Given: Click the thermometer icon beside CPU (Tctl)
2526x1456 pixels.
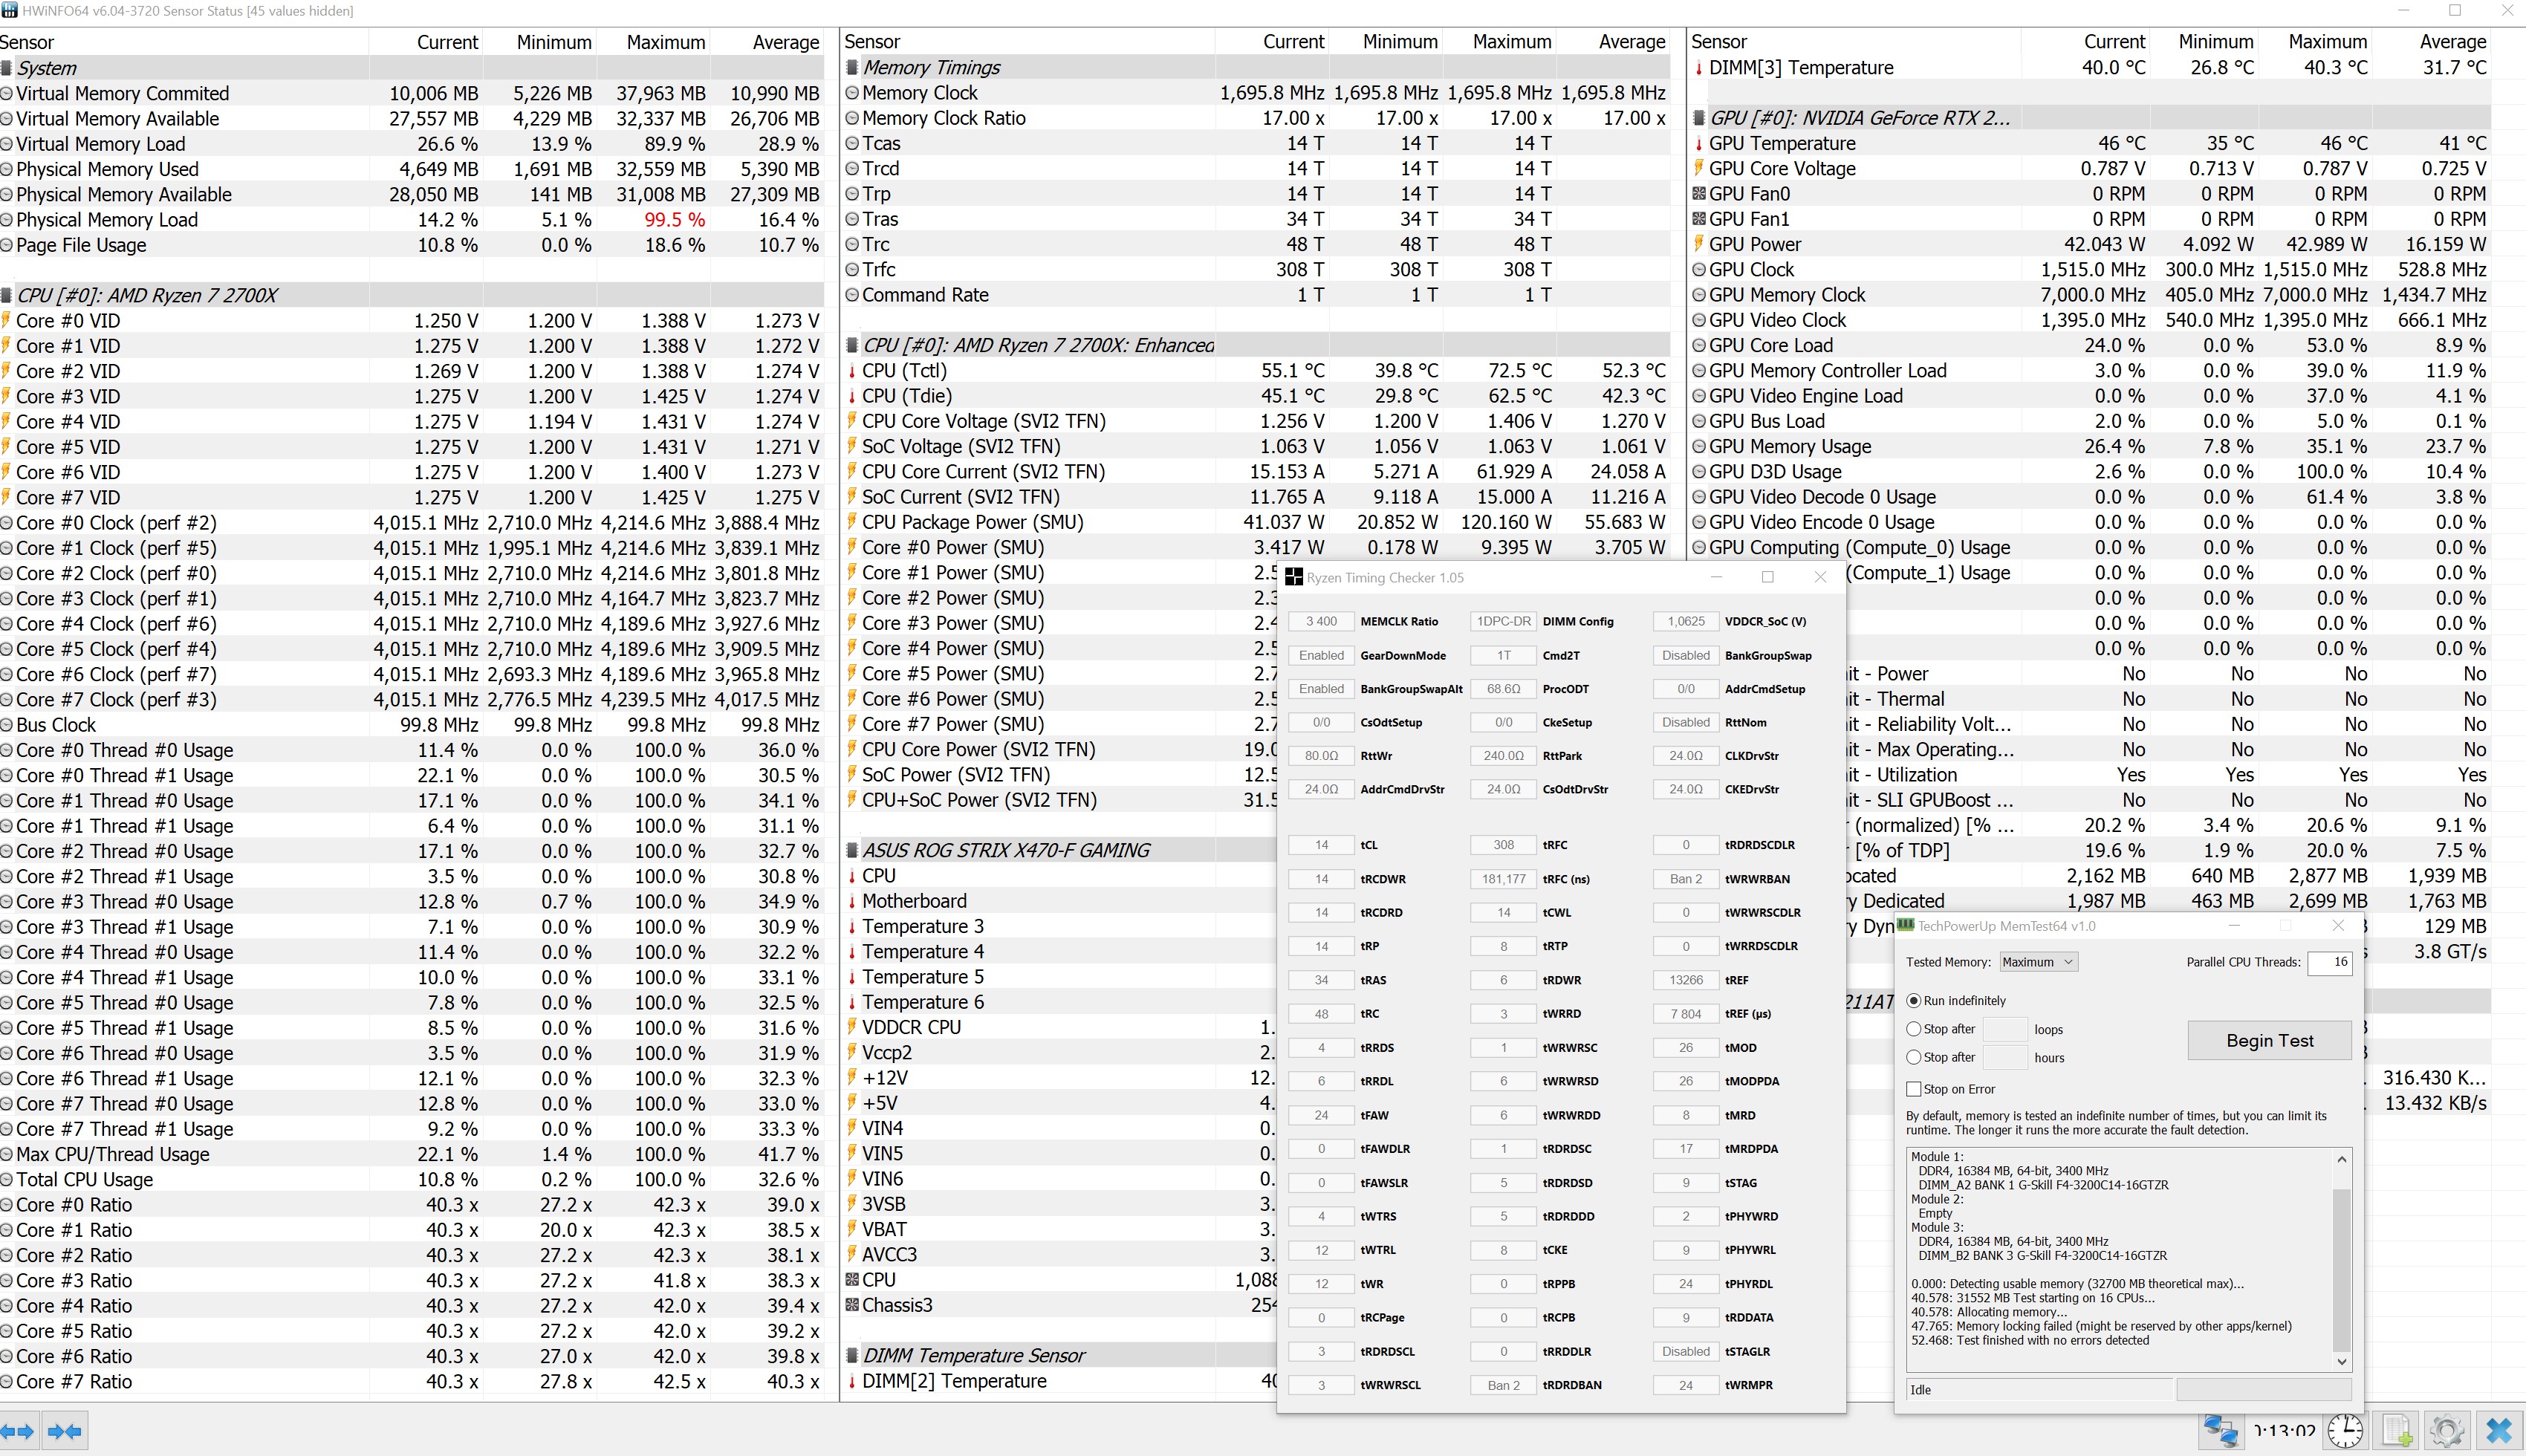Looking at the screenshot, I should pos(852,371).
